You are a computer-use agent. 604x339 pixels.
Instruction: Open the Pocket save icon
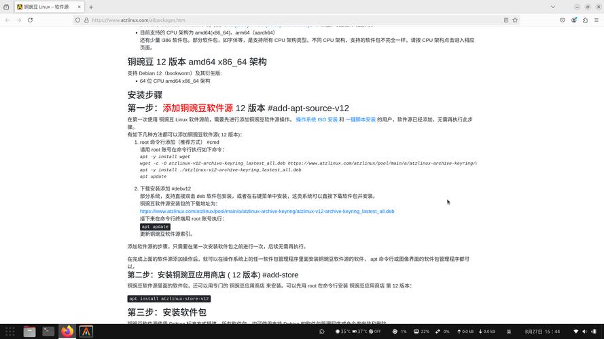[563, 20]
